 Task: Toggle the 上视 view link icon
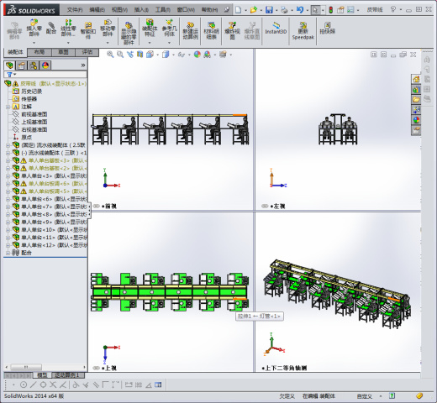96,368
